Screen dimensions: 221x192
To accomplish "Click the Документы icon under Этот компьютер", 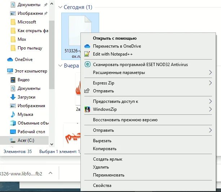I will click(13, 88).
